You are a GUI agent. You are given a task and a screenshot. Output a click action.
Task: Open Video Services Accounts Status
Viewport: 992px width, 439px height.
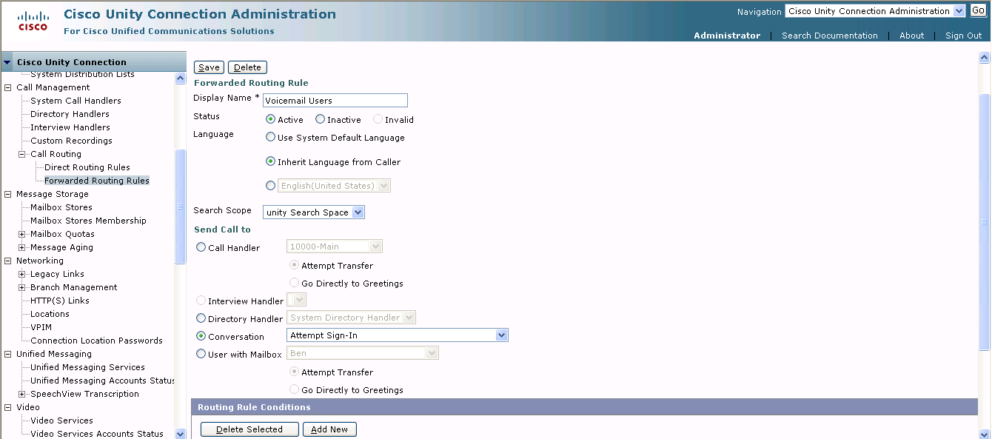(x=97, y=434)
